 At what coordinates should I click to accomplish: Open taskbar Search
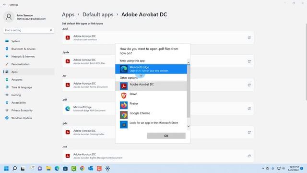[15, 168]
